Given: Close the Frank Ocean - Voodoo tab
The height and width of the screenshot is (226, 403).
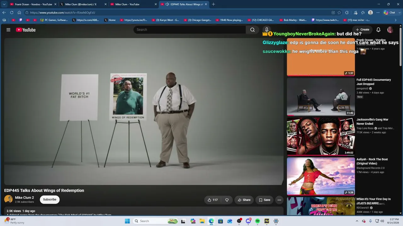Looking at the screenshot, I should [x=55, y=4].
